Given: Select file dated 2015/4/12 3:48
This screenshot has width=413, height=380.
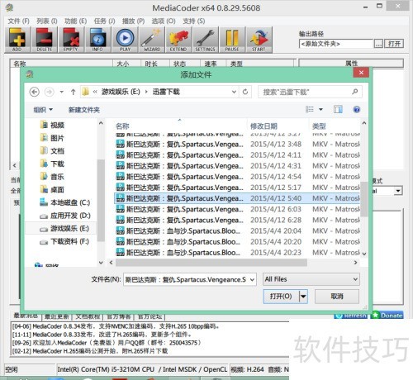Looking at the screenshot, I should pyautogui.click(x=237, y=144).
